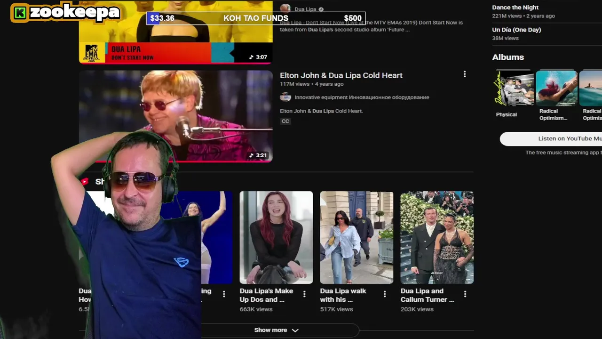Click Elton John & Dua Lipa Cold Heart description
The height and width of the screenshot is (339, 602).
tap(321, 111)
